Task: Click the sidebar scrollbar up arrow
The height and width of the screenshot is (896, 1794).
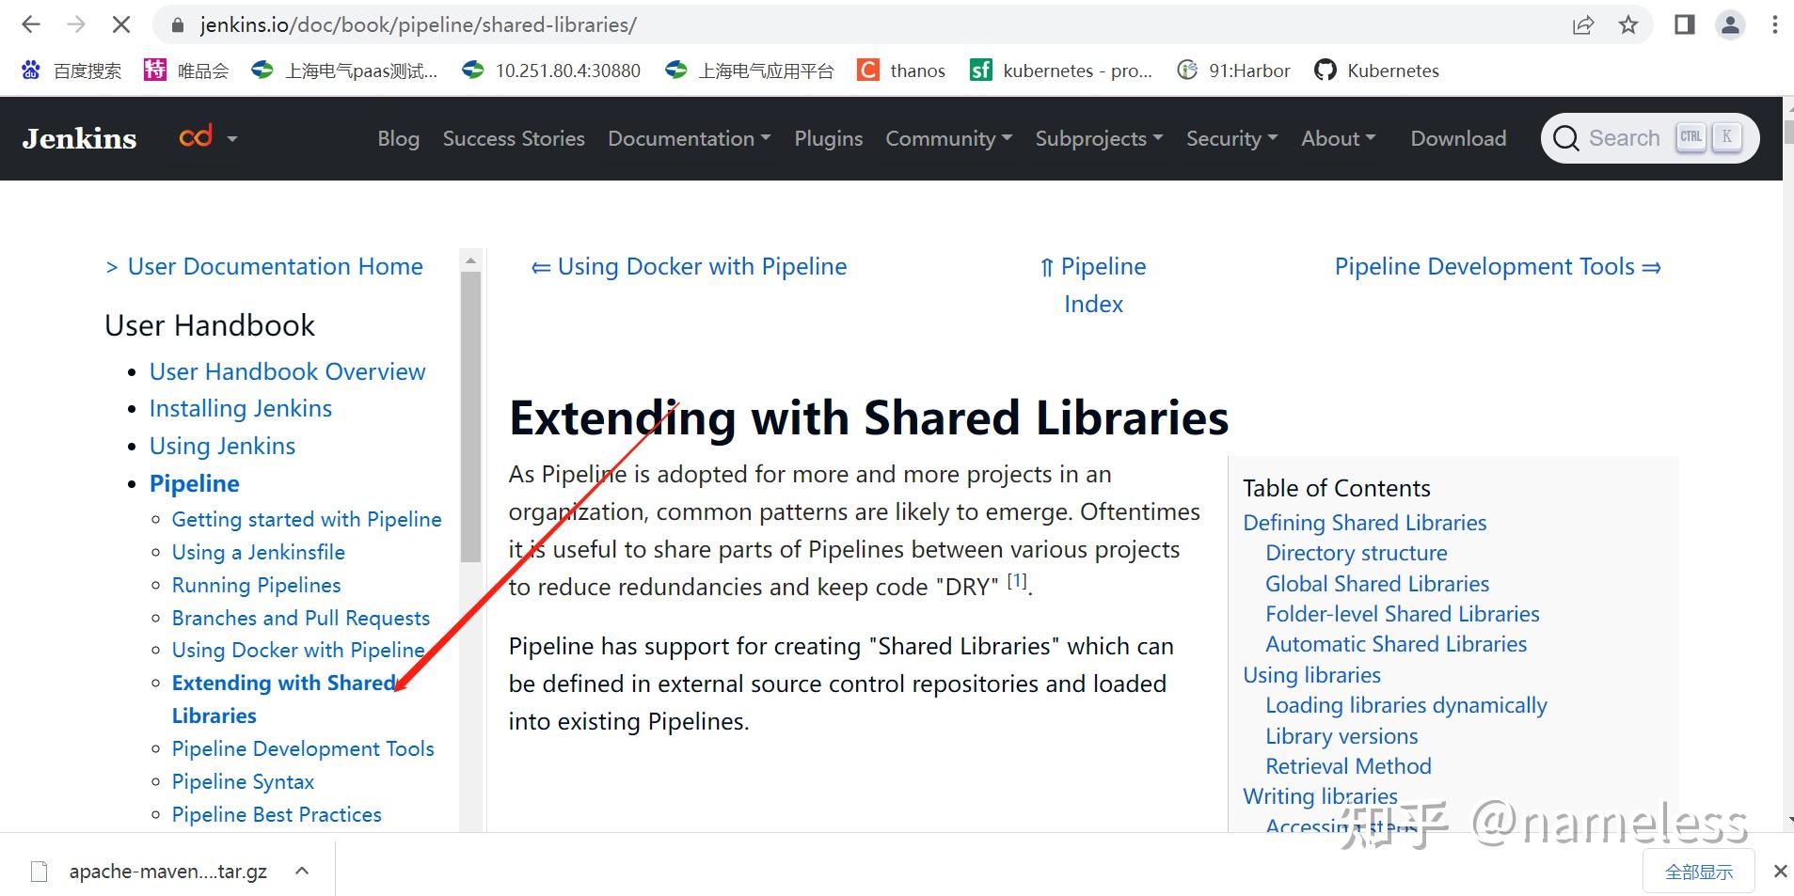Action: click(x=471, y=259)
